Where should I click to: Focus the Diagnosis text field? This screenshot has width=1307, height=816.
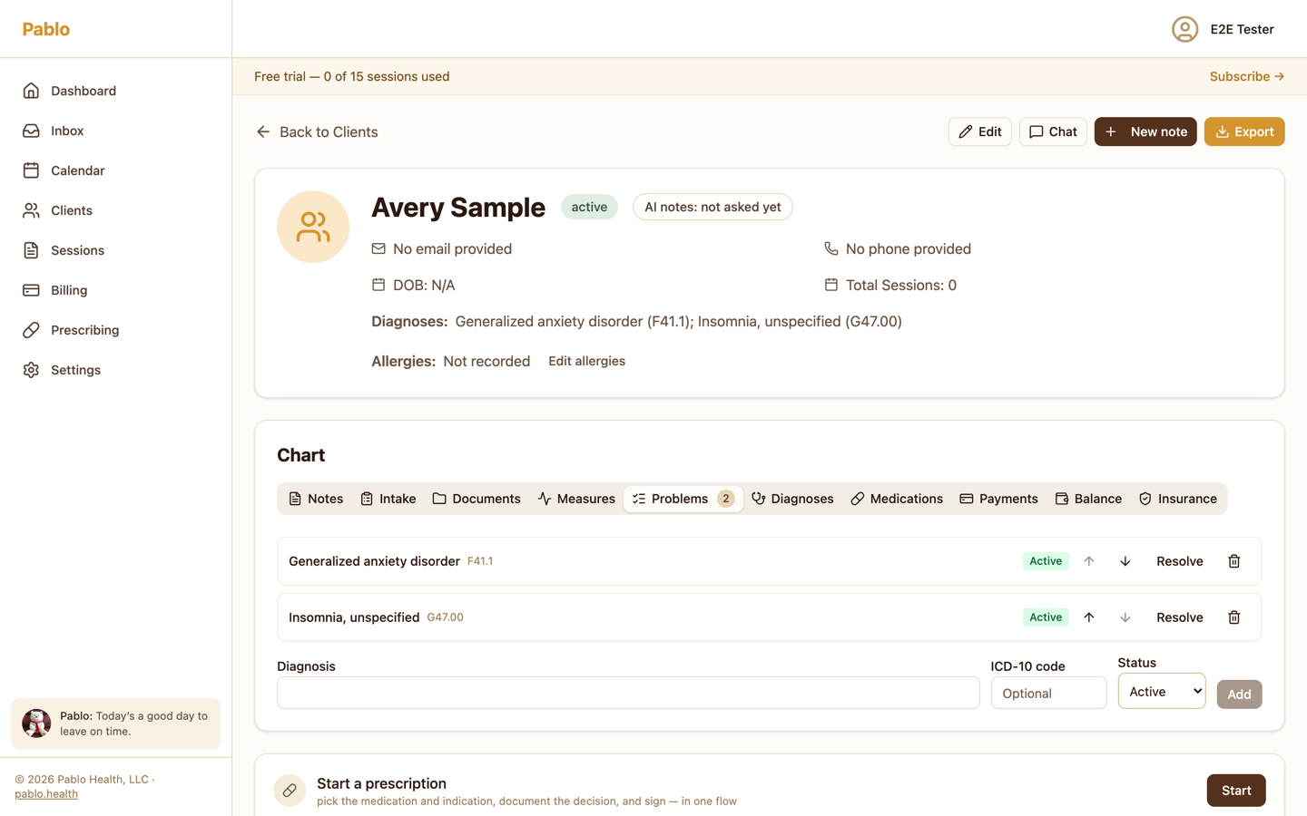pos(628,693)
